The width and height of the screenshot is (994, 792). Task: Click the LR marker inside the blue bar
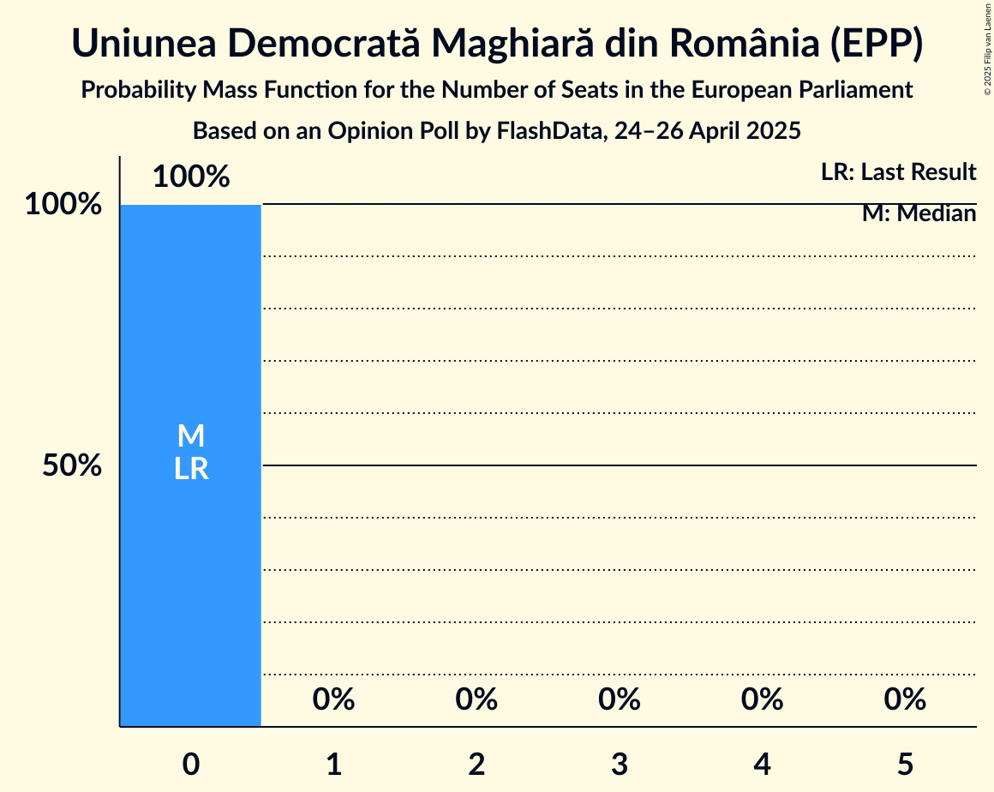191,469
